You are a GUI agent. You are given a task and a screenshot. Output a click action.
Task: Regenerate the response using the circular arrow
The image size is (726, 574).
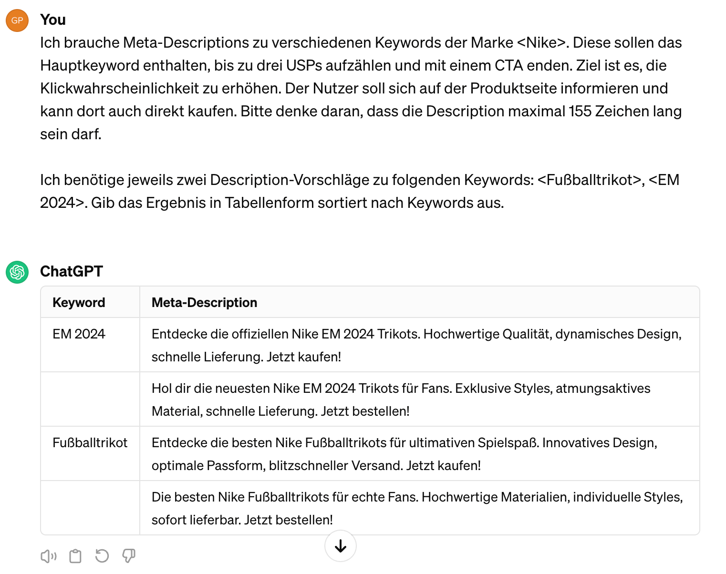(102, 556)
